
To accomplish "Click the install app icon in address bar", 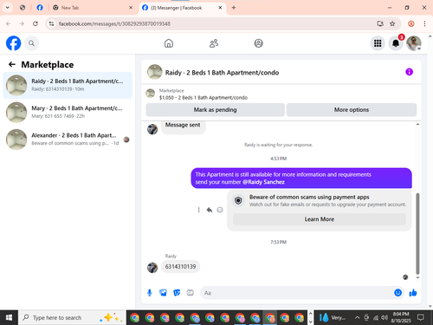I will [380, 23].
